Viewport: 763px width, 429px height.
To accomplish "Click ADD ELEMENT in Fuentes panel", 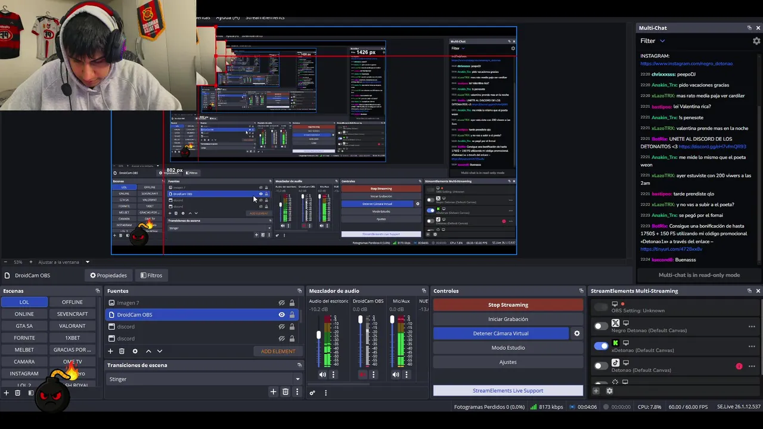I will coord(278,352).
